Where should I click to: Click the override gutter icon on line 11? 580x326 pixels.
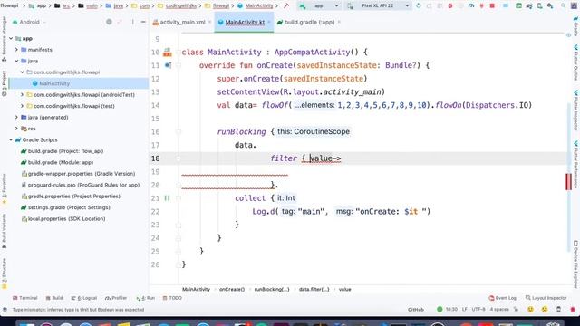click(168, 65)
